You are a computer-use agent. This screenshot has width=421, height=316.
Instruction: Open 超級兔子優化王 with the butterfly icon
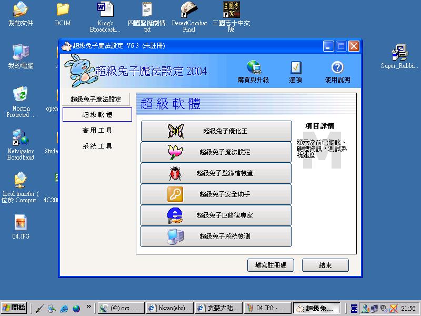coord(216,131)
